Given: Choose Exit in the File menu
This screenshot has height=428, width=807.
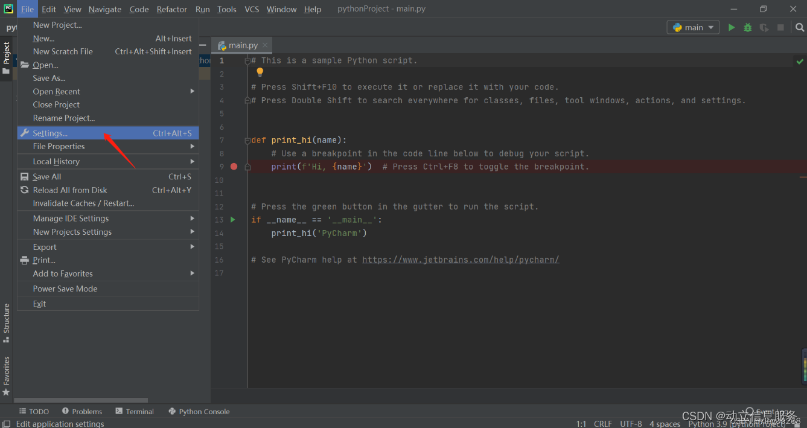Looking at the screenshot, I should coord(108,304).
